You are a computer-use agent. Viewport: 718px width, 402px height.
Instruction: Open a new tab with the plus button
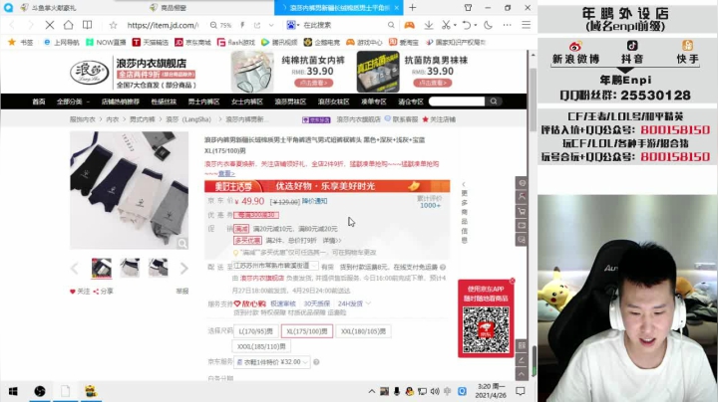413,8
